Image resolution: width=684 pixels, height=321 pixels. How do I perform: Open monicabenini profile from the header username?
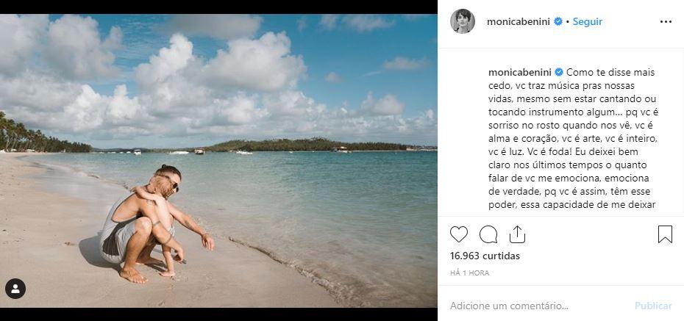pyautogui.click(x=519, y=22)
